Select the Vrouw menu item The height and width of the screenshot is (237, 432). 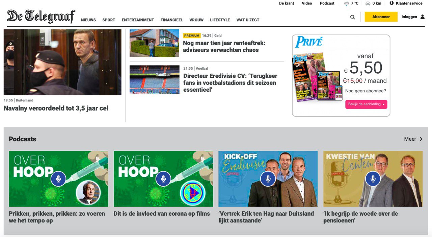pyautogui.click(x=196, y=20)
